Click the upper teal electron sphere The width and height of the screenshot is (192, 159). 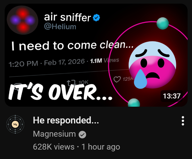tap(163, 24)
